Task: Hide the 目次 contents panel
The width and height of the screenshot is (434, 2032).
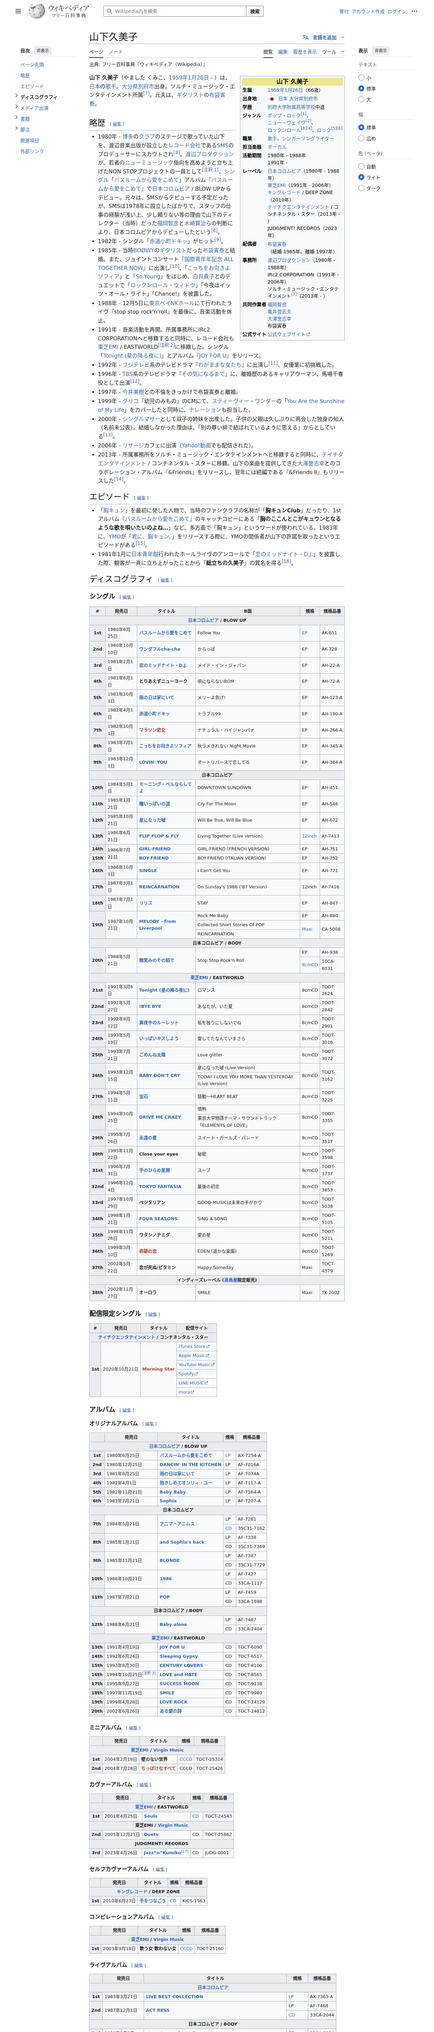Action: coord(43,50)
